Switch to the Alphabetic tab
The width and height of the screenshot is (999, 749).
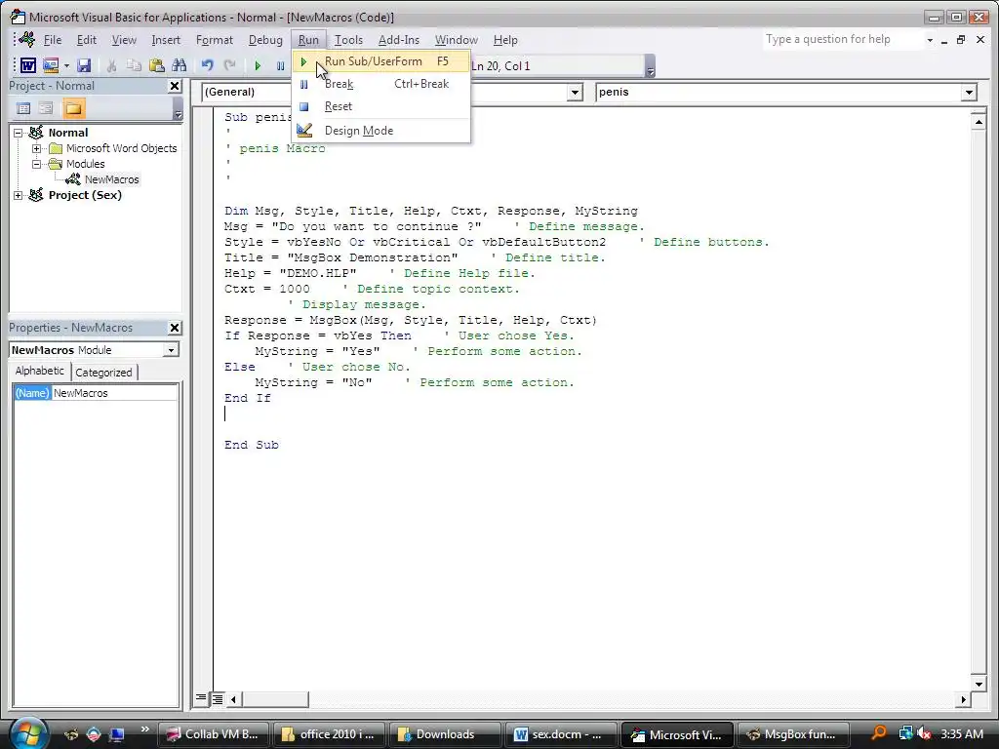(x=39, y=371)
